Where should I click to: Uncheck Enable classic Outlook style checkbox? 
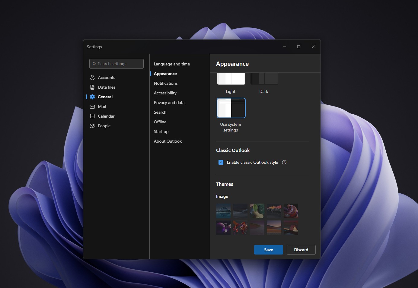coord(221,162)
